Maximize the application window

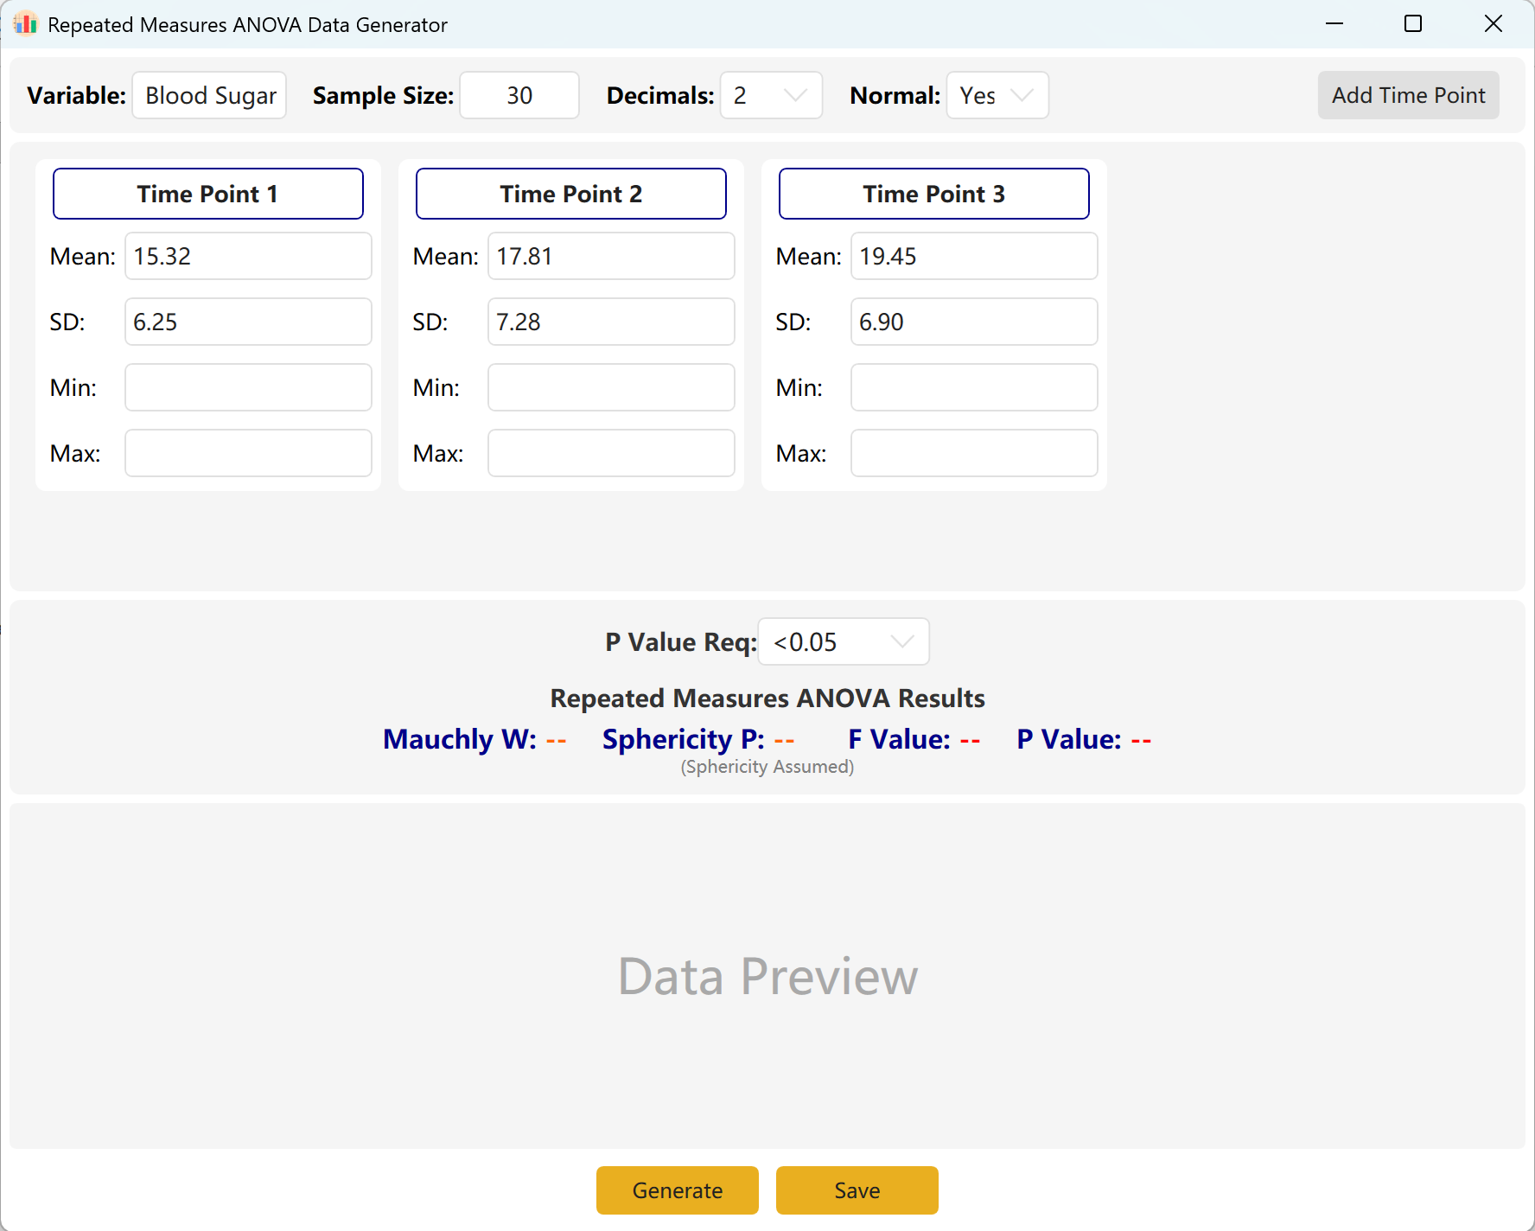(1413, 24)
